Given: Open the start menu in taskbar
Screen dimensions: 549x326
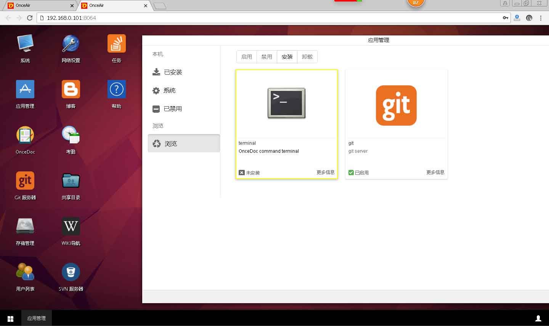Looking at the screenshot, I should click(x=11, y=318).
